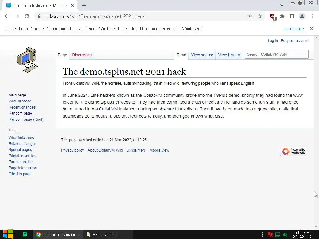Image resolution: width=319 pixels, height=239 pixels.
Task: Switch to the Discussion tab
Action: [82, 55]
